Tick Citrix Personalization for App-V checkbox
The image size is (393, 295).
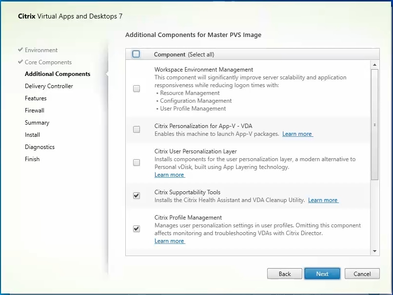pyautogui.click(x=137, y=129)
